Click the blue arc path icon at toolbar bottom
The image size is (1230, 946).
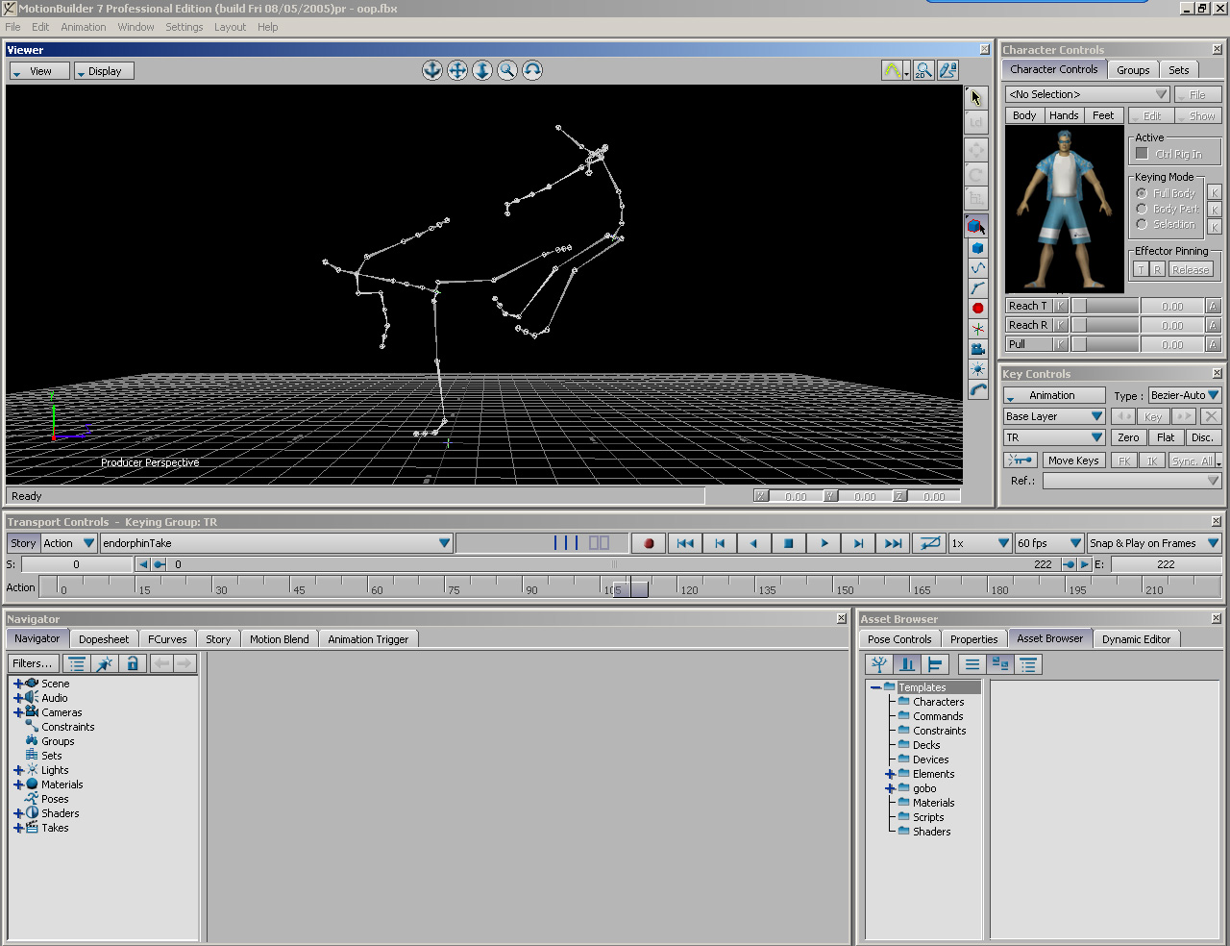[977, 389]
